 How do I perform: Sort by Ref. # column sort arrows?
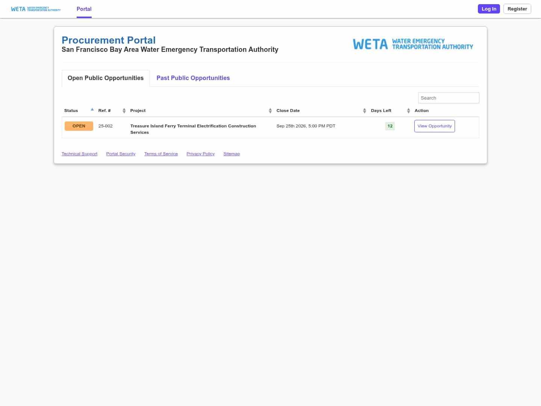pyautogui.click(x=124, y=111)
